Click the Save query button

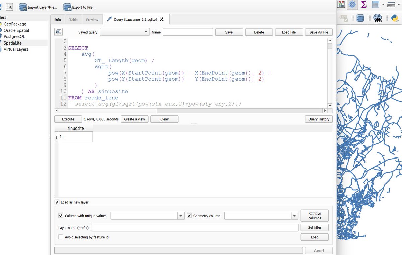[x=229, y=32]
